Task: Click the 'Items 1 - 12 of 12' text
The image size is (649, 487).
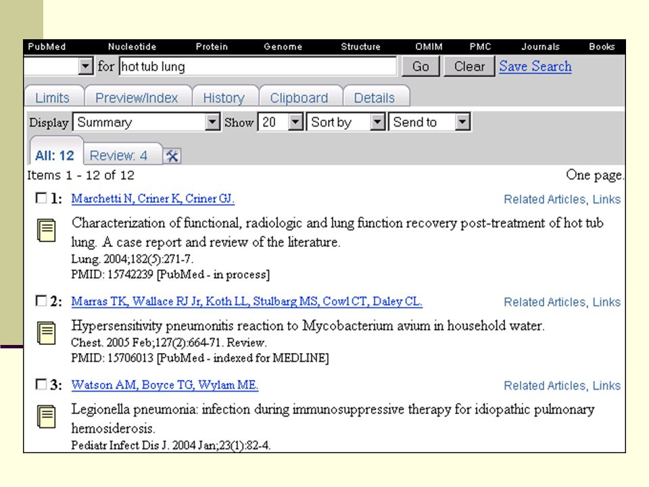Action: point(80,175)
